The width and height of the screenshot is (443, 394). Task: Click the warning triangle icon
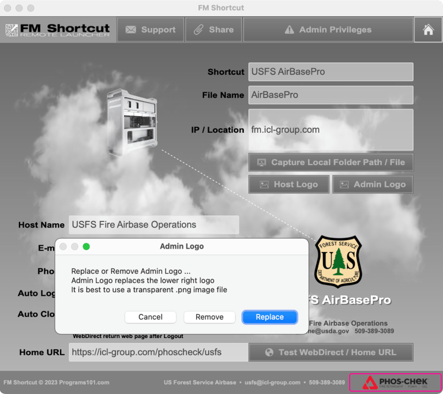click(290, 29)
